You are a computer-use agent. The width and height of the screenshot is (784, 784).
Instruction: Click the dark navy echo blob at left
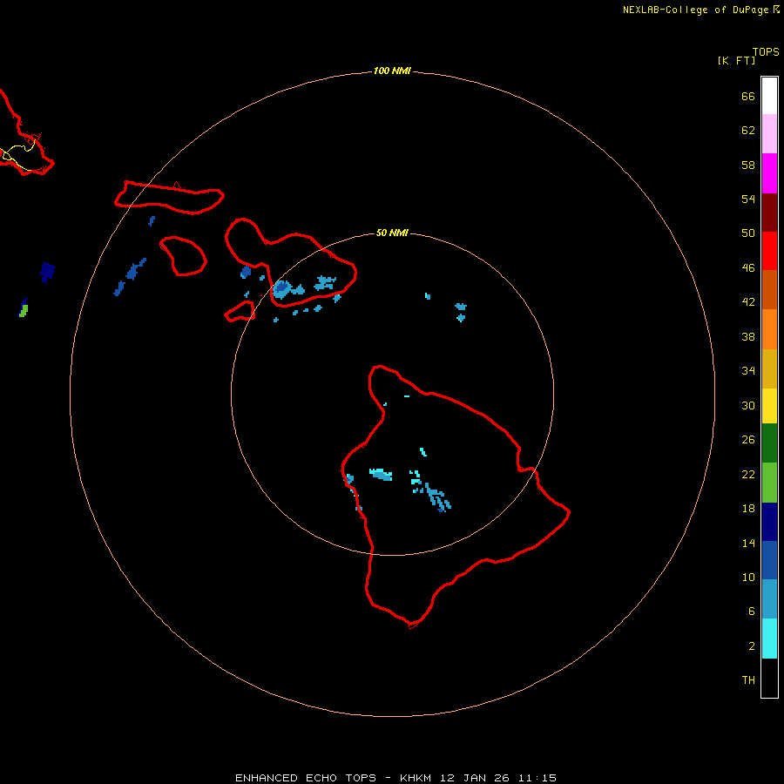point(48,272)
